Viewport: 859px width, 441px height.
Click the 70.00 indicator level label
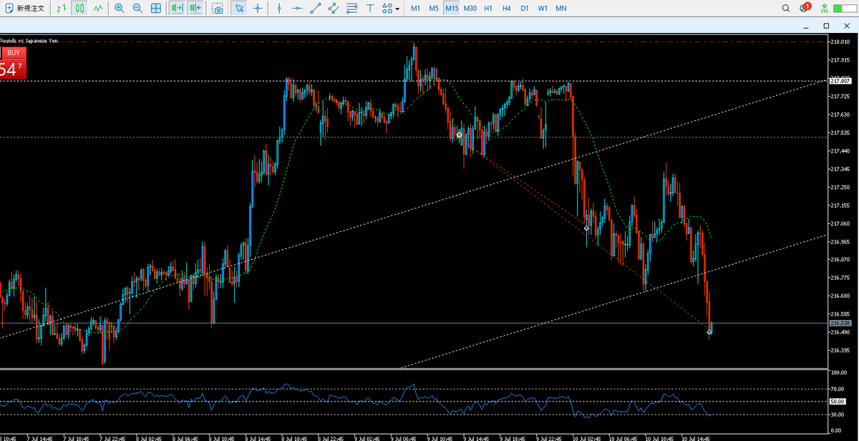[x=839, y=389]
